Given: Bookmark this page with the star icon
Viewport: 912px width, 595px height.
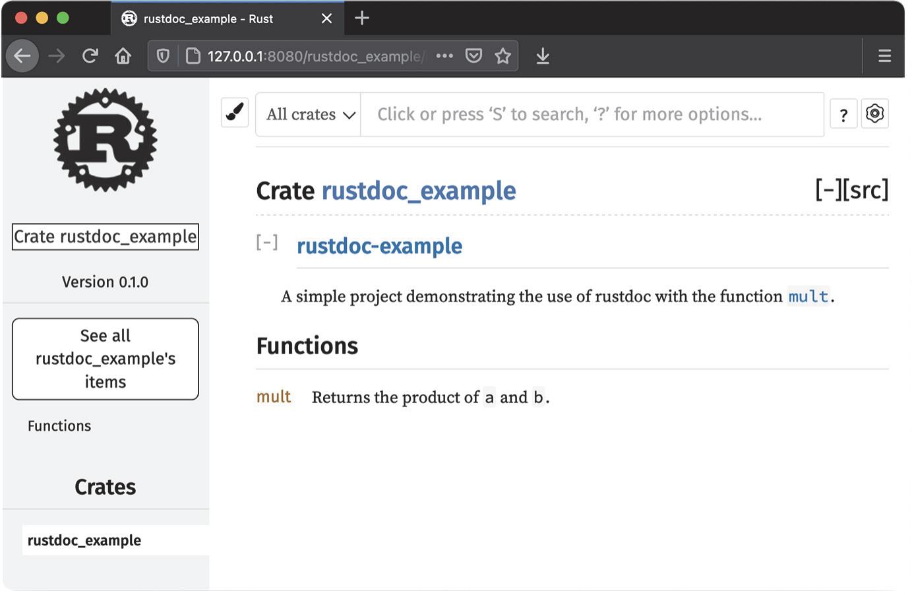Looking at the screenshot, I should click(x=503, y=56).
